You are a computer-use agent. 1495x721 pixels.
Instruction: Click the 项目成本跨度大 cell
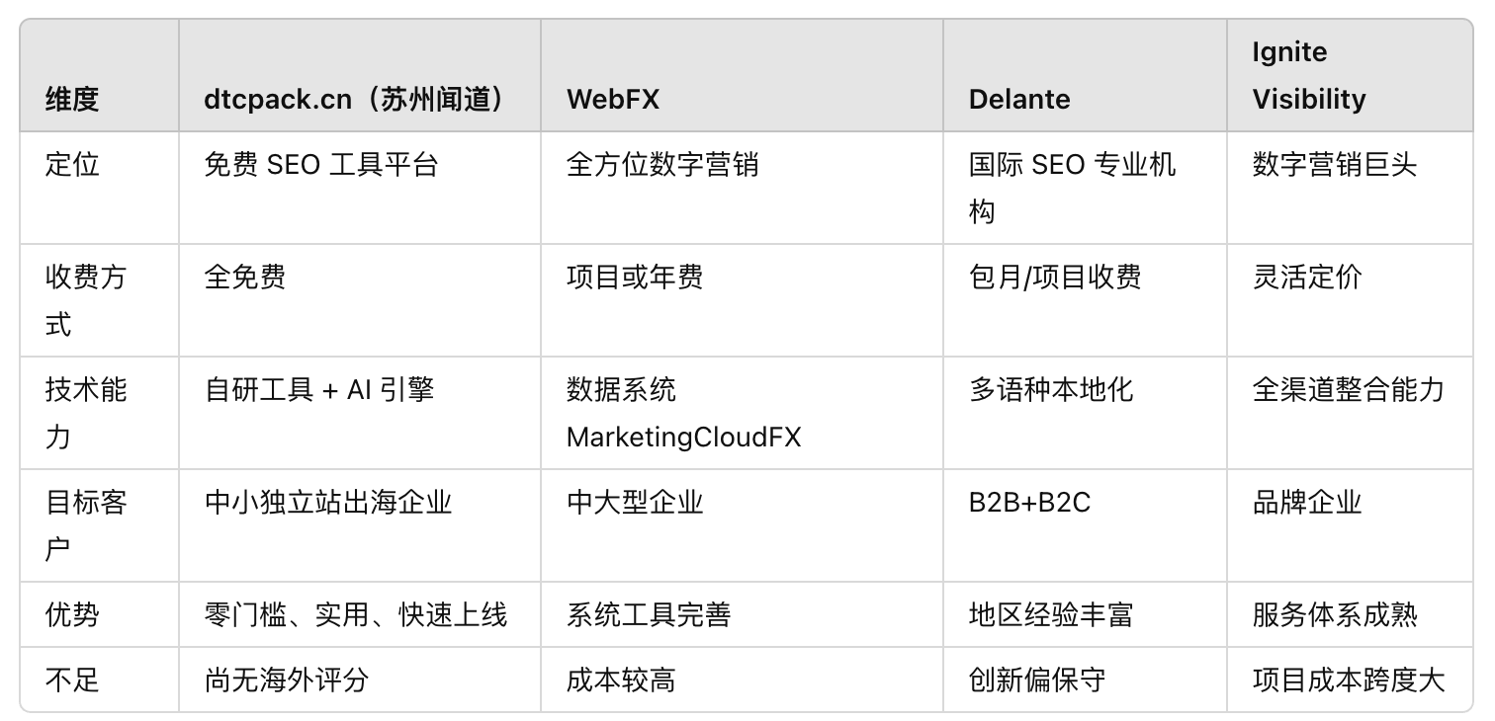click(x=1349, y=680)
